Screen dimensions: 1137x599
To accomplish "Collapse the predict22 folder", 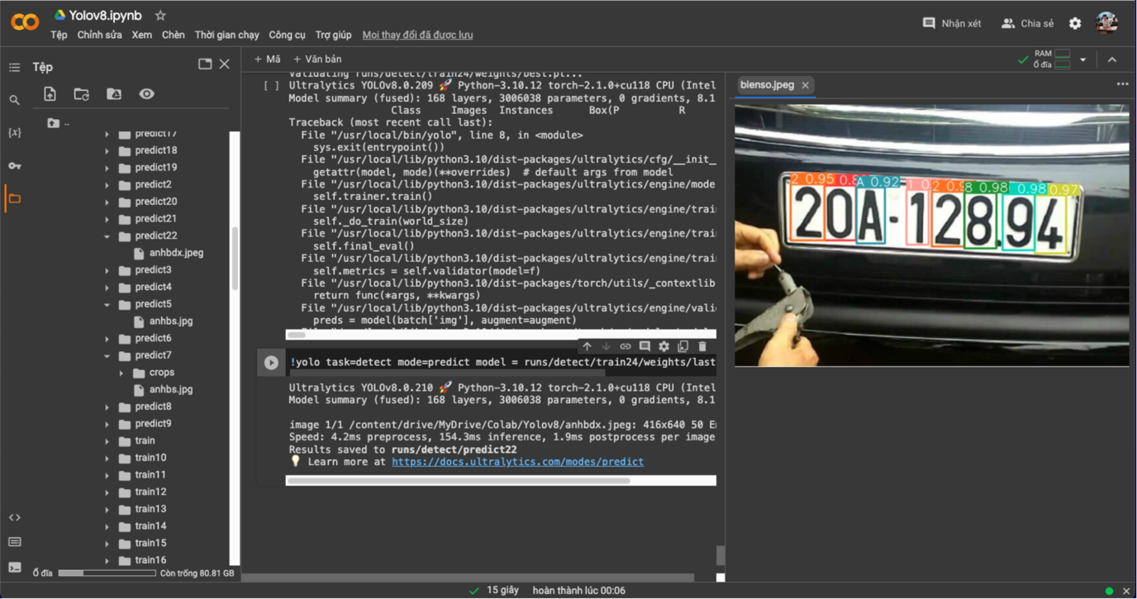I will click(107, 236).
